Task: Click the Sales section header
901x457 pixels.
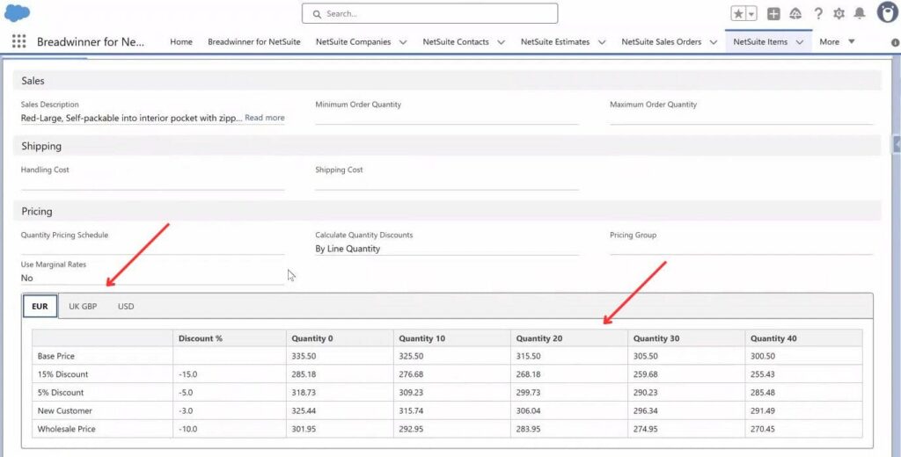Action: tap(447, 80)
